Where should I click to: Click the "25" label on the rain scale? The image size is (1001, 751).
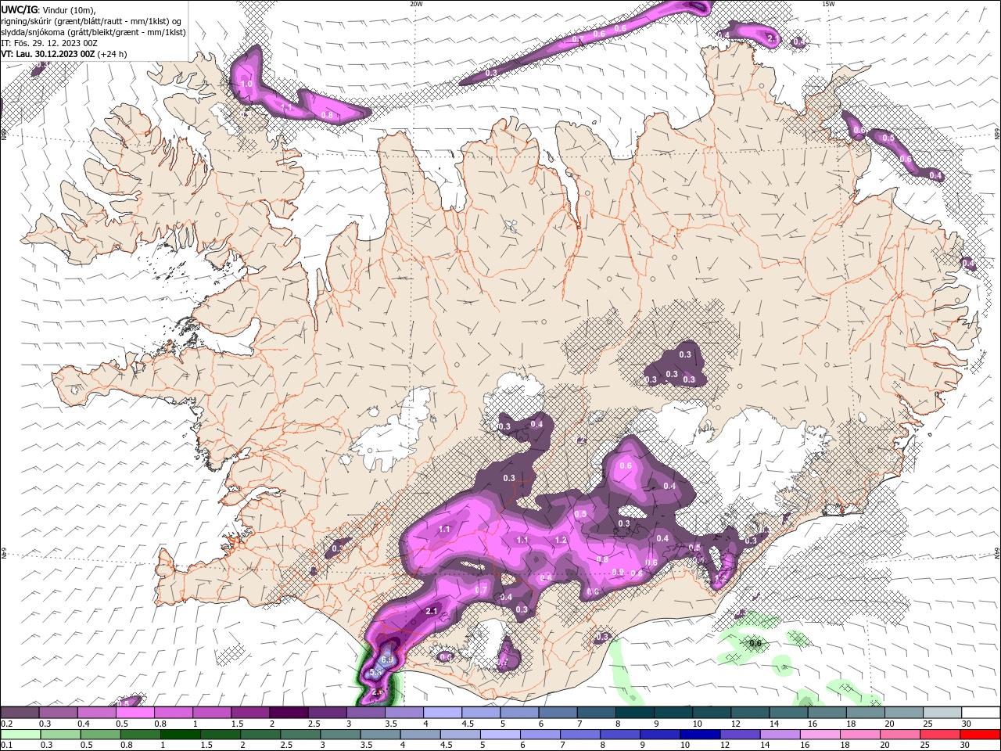[925, 745]
